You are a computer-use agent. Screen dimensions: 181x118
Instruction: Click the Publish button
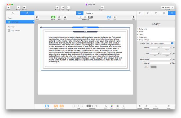[x=166, y=8]
